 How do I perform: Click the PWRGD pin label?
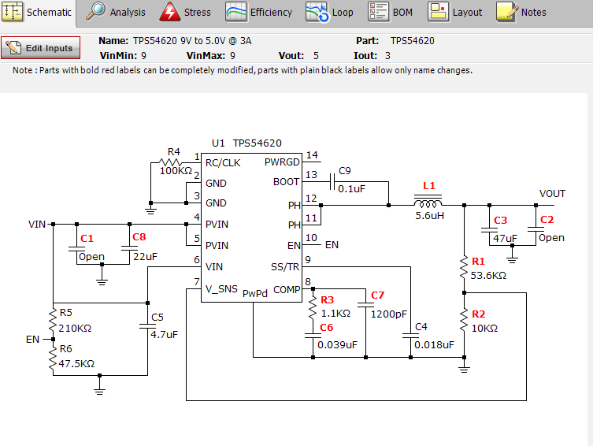click(282, 162)
